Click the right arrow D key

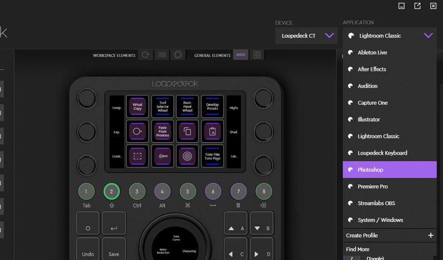tap(261, 249)
